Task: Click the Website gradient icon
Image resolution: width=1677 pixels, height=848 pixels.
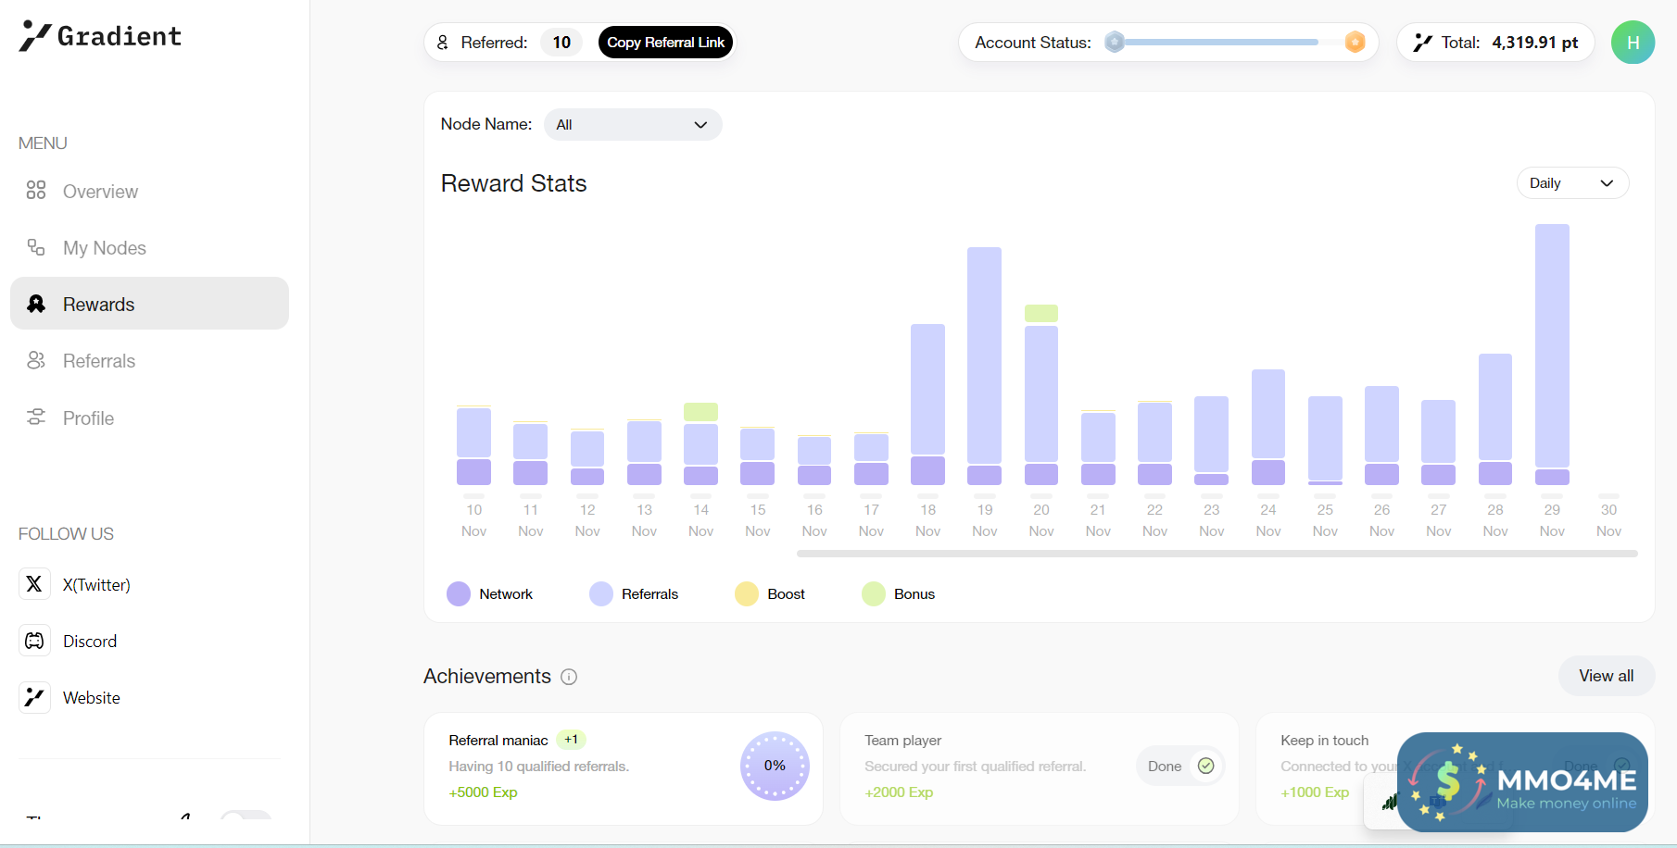Action: 34,697
